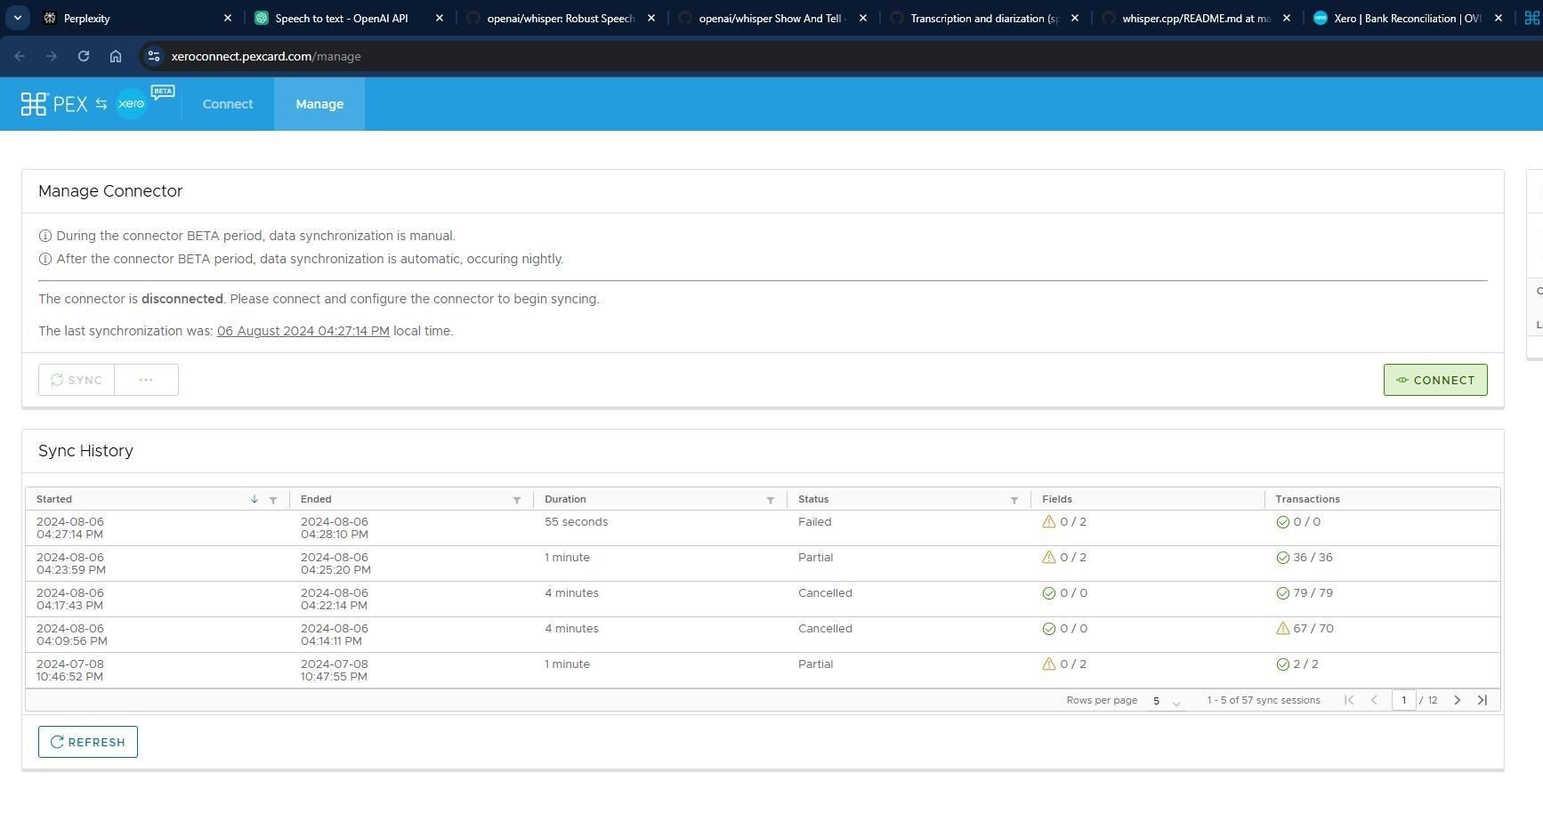This screenshot has width=1543, height=829.
Task: Click the BETA feedback speech bubble icon
Action: click(163, 93)
